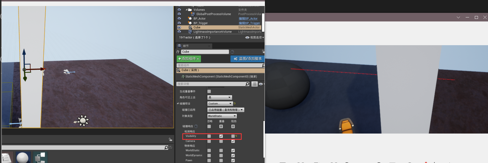Click the sun light actor in viewport
Screen dimensions: 488x163
[x=83, y=121]
